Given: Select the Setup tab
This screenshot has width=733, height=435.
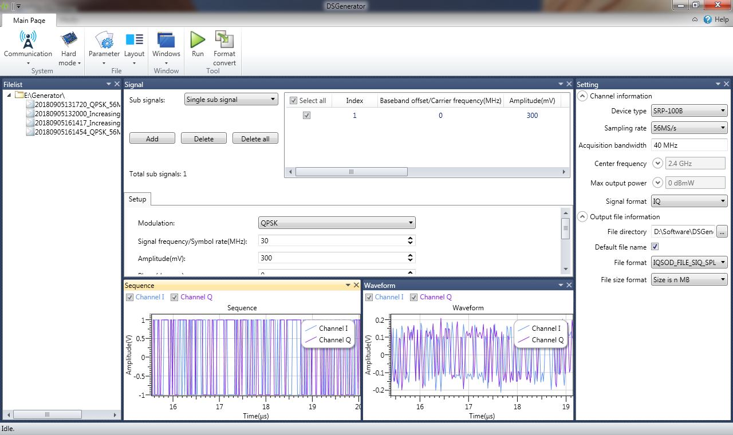Looking at the screenshot, I should (137, 199).
